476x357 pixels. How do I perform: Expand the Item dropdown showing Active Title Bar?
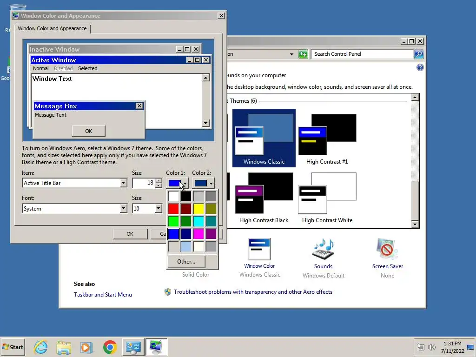click(123, 183)
